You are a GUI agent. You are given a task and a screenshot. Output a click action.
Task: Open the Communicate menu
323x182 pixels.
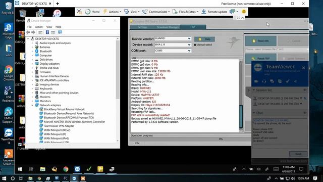(156, 12)
